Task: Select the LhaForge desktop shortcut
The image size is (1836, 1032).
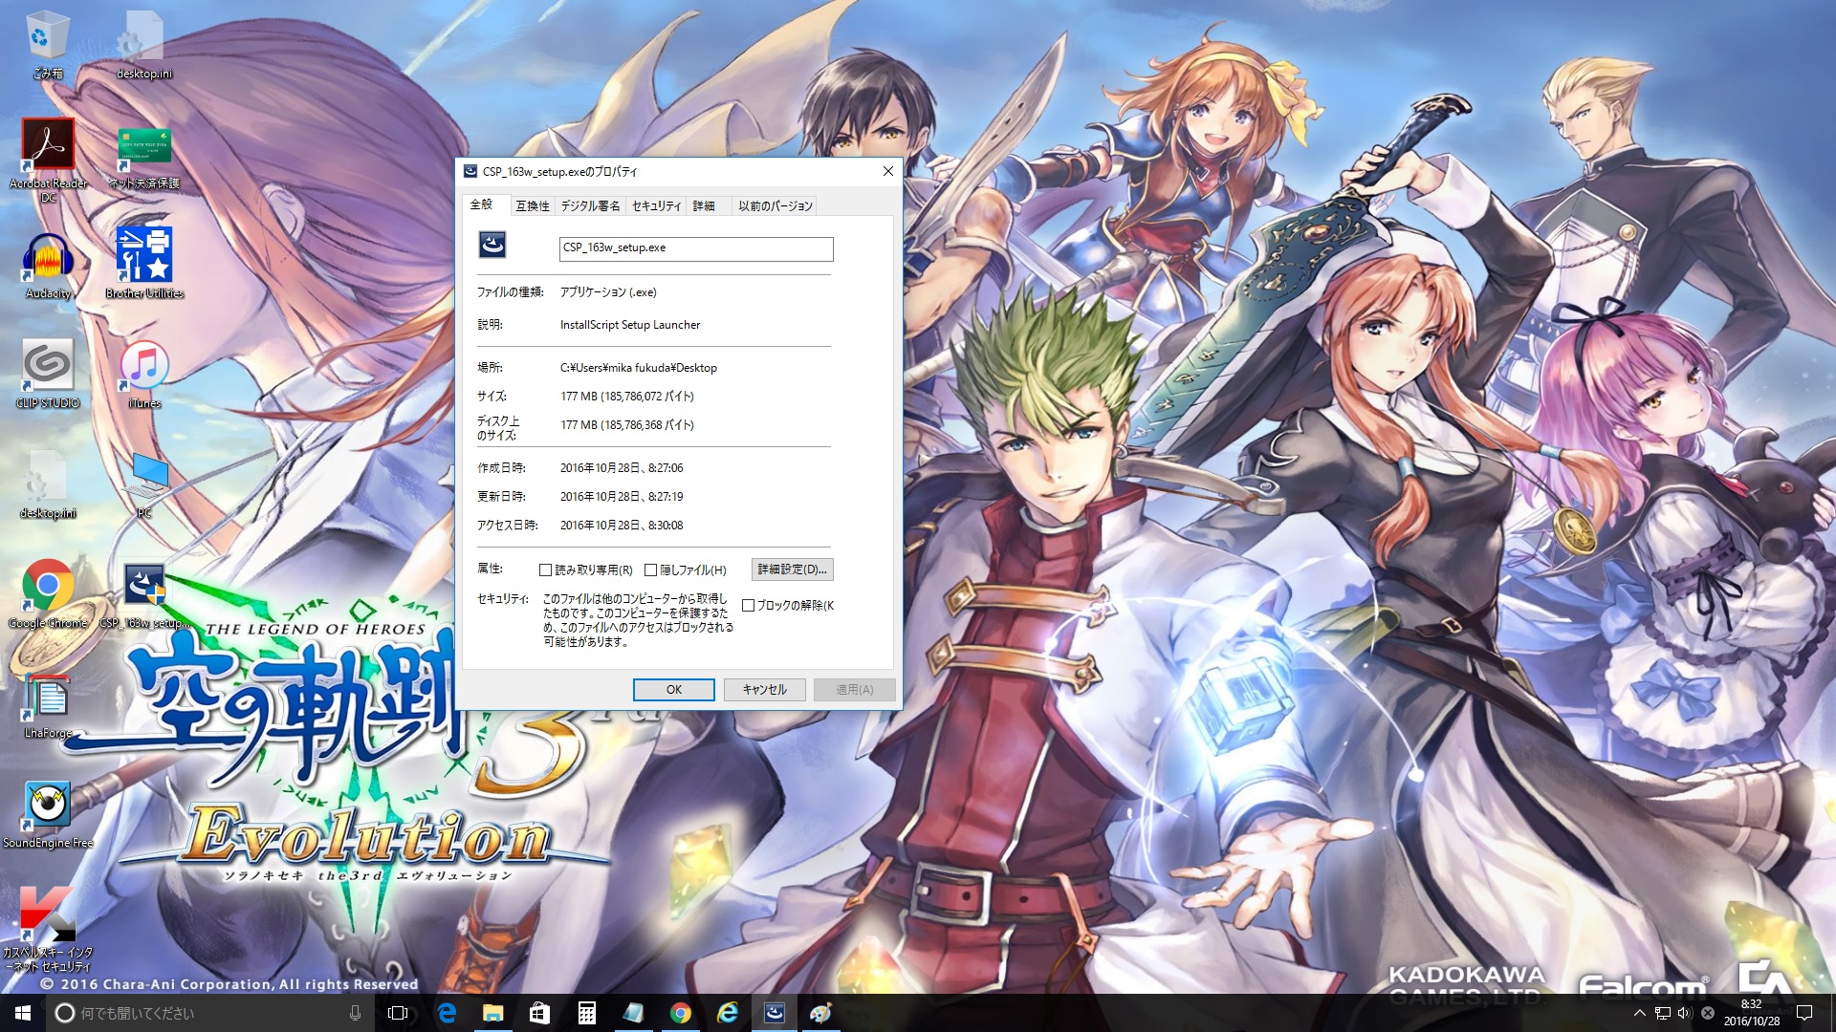Action: 48,705
